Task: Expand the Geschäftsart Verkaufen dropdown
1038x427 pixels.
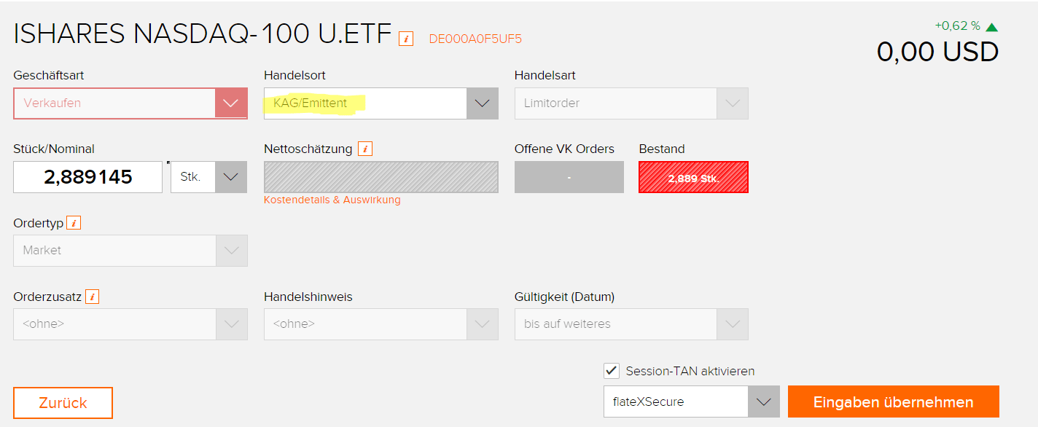Action: (x=130, y=103)
